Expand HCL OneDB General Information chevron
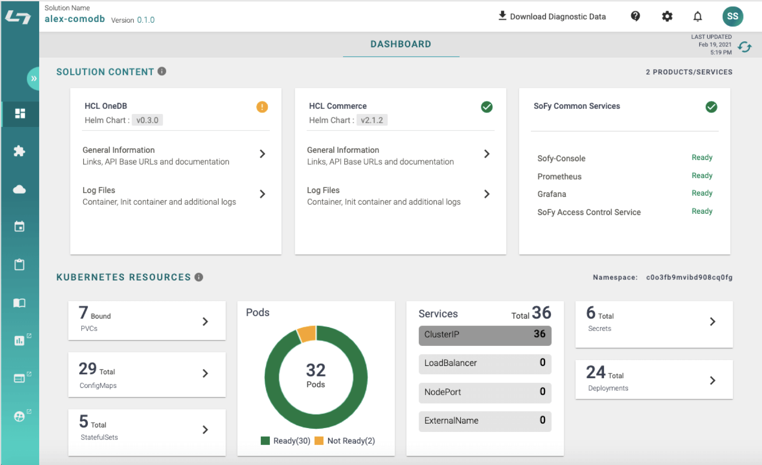The width and height of the screenshot is (762, 465). coord(262,154)
